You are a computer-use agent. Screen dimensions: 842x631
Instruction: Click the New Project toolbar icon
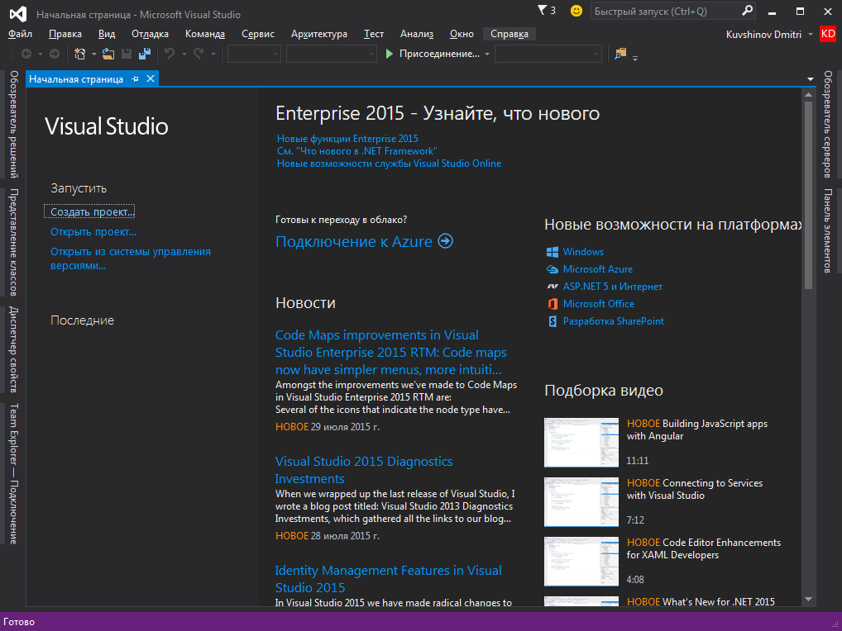79,54
